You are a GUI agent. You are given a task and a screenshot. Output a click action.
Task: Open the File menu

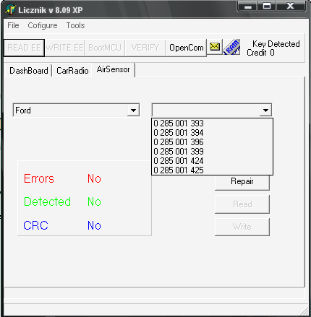click(x=13, y=25)
